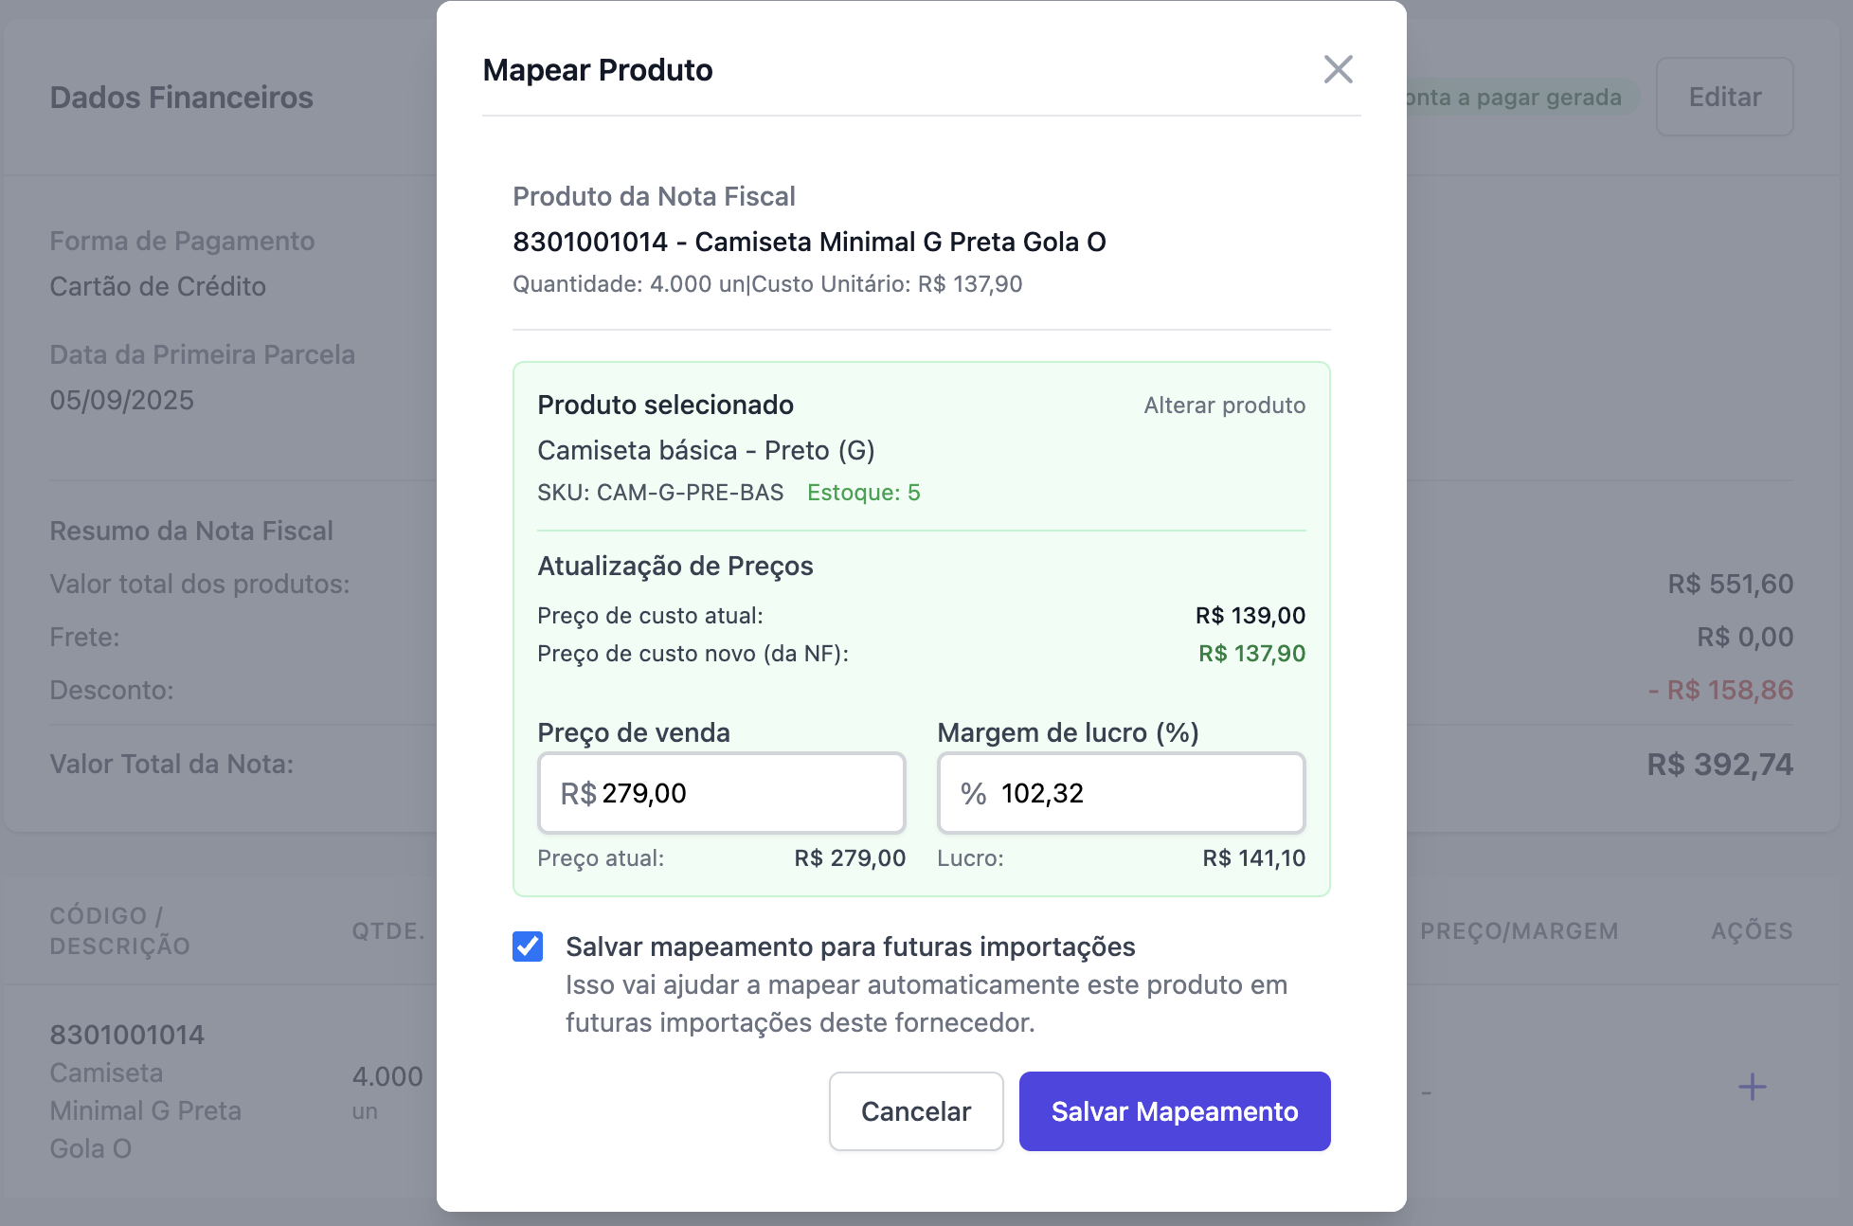
Task: Click the Alterar produto link
Action: pyautogui.click(x=1224, y=406)
